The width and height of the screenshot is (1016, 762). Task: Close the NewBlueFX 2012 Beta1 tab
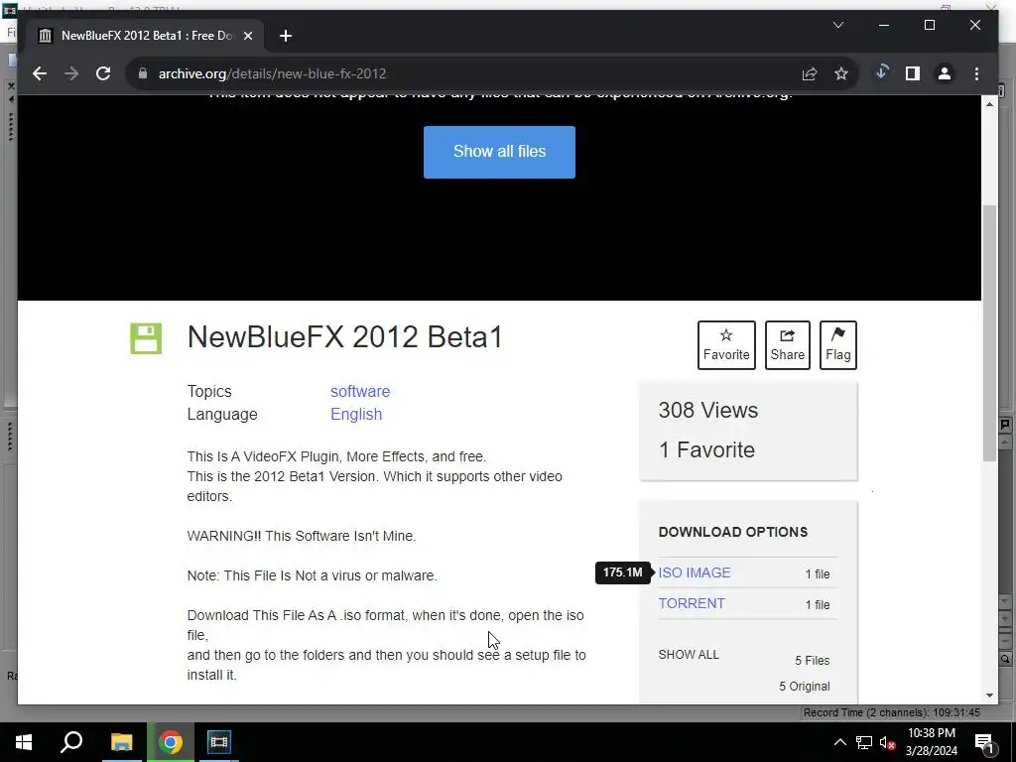coord(247,36)
